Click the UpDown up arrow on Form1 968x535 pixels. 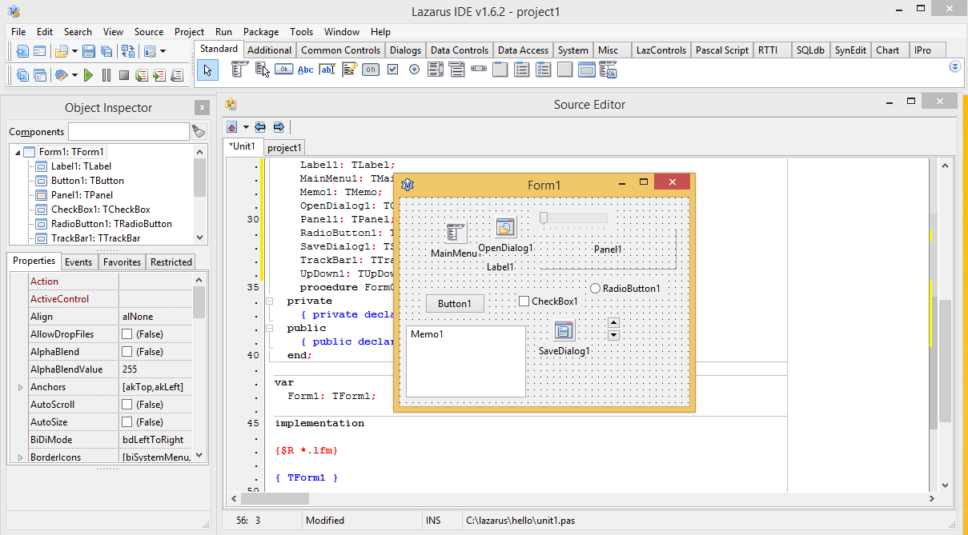click(614, 323)
